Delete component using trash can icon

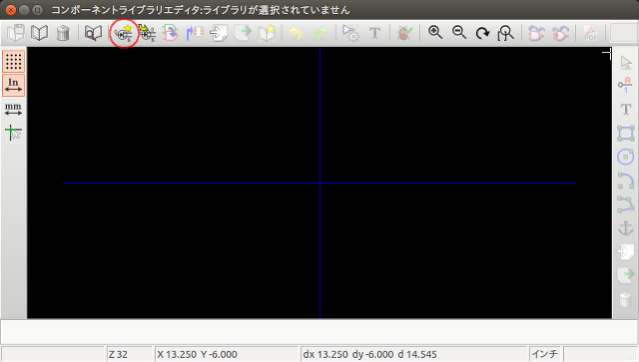pyautogui.click(x=63, y=33)
